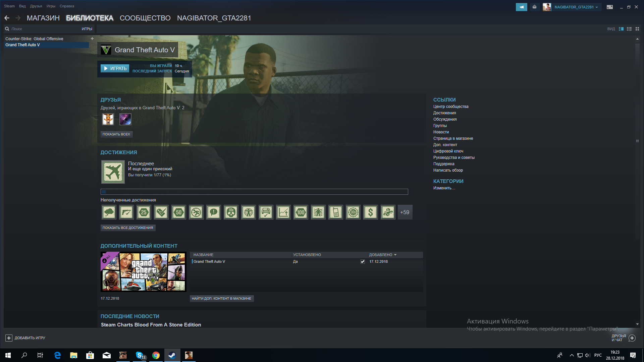This screenshot has height=362, width=644.
Task: Click ДОБАВИТЬ ИГРУ at bottom left
Action: pos(25,338)
